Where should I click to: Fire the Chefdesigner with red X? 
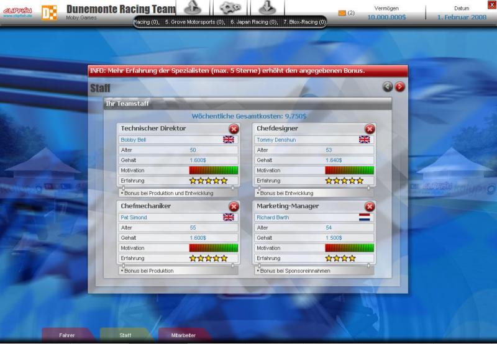(x=370, y=129)
